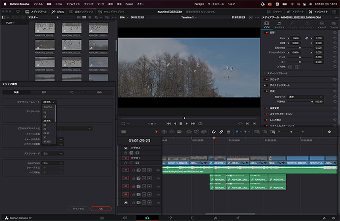Open the アルファモード dropdown

[x=53, y=154]
